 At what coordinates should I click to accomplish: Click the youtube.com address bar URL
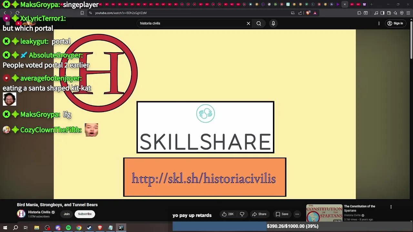pyautogui.click(x=121, y=13)
